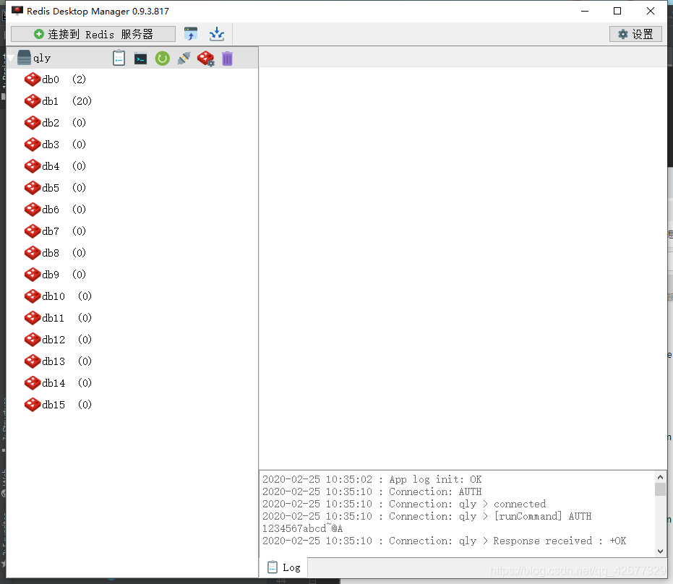The height and width of the screenshot is (584, 673).
Task: Edit qly connection settings icon
Action: 205,59
